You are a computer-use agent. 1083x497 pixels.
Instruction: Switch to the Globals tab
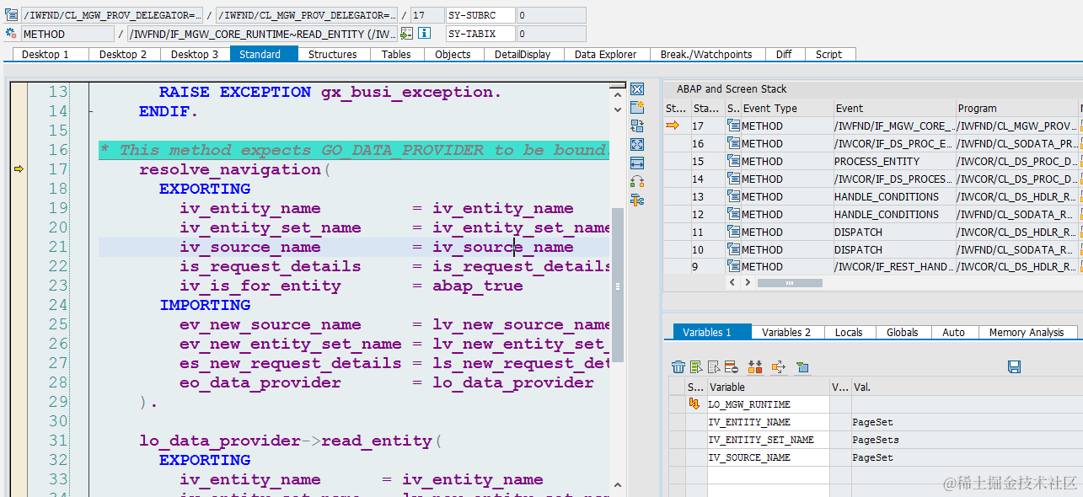click(x=903, y=332)
